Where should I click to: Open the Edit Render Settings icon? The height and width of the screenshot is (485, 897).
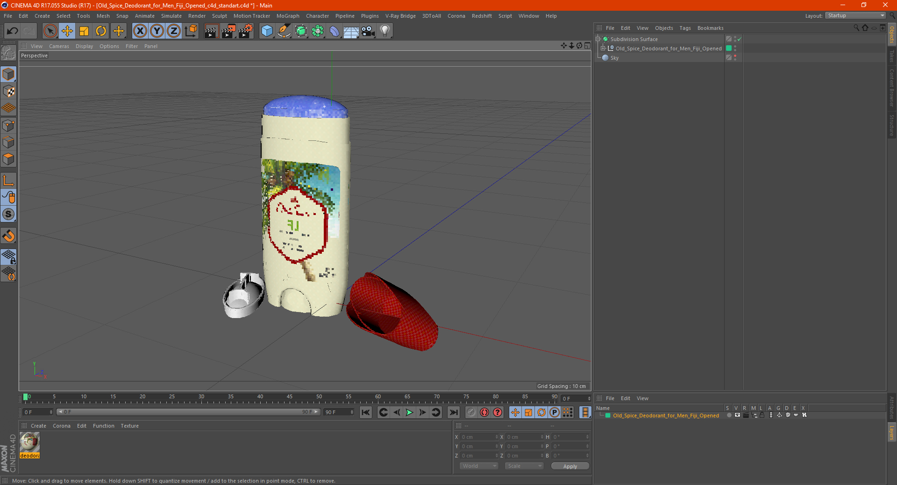click(x=246, y=31)
